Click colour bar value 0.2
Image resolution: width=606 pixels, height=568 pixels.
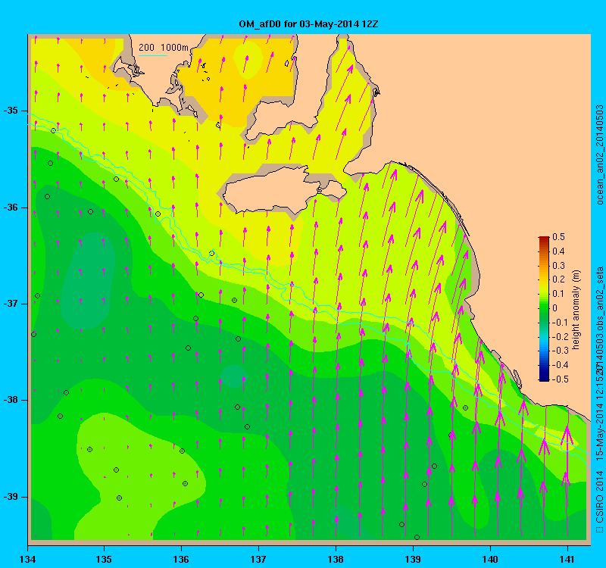558,279
